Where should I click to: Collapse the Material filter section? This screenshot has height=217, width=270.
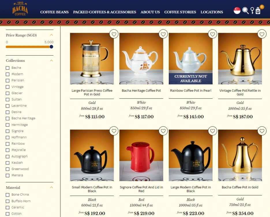(51, 187)
